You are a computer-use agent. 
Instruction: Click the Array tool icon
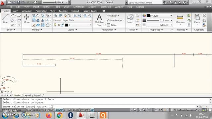(43, 25)
